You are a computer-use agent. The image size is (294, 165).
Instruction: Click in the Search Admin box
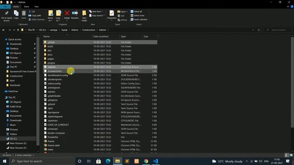click(278, 30)
